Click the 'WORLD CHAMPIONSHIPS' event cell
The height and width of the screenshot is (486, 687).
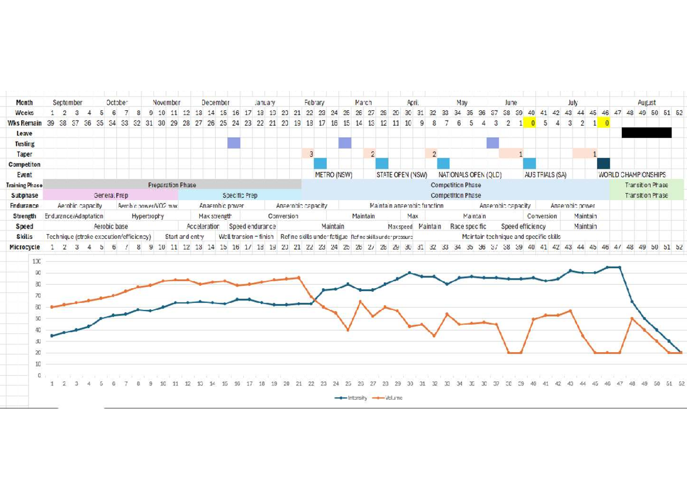point(632,174)
